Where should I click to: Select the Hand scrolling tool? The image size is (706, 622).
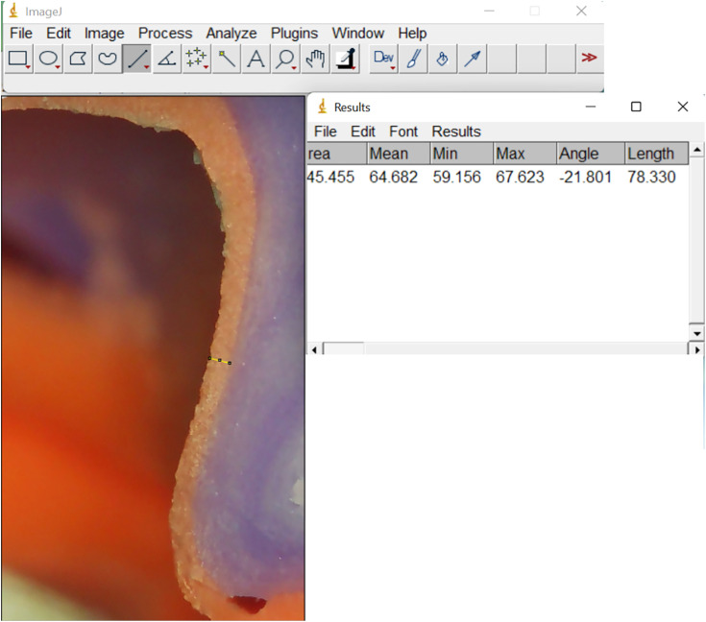(316, 59)
